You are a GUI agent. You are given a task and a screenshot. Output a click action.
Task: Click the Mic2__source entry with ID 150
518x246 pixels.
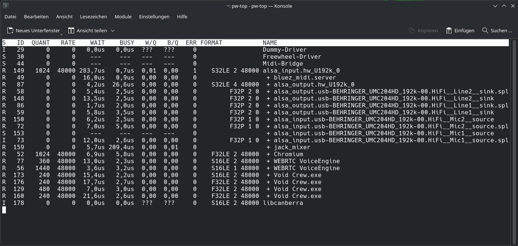(x=380, y=119)
